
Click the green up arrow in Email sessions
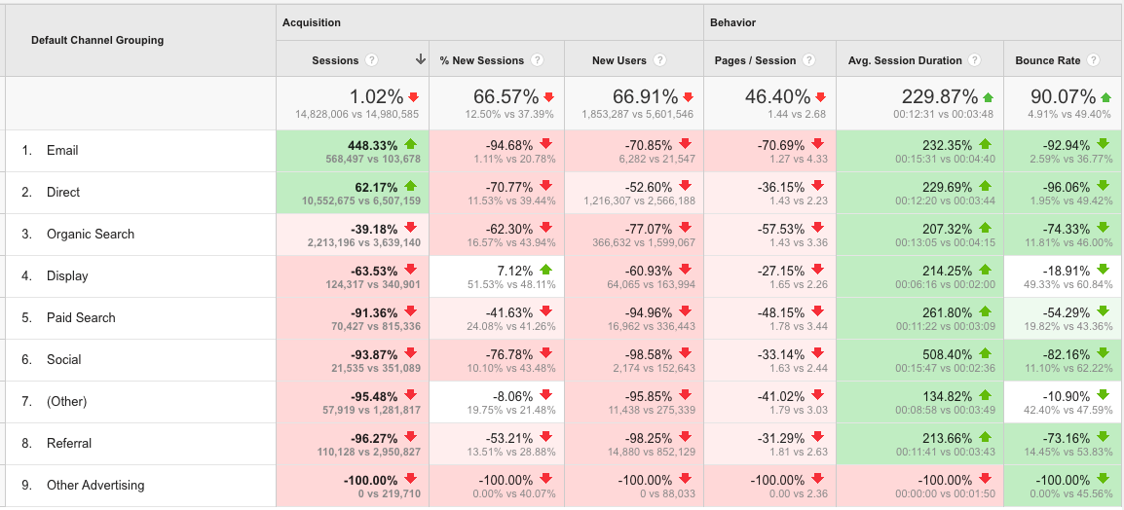pos(412,144)
